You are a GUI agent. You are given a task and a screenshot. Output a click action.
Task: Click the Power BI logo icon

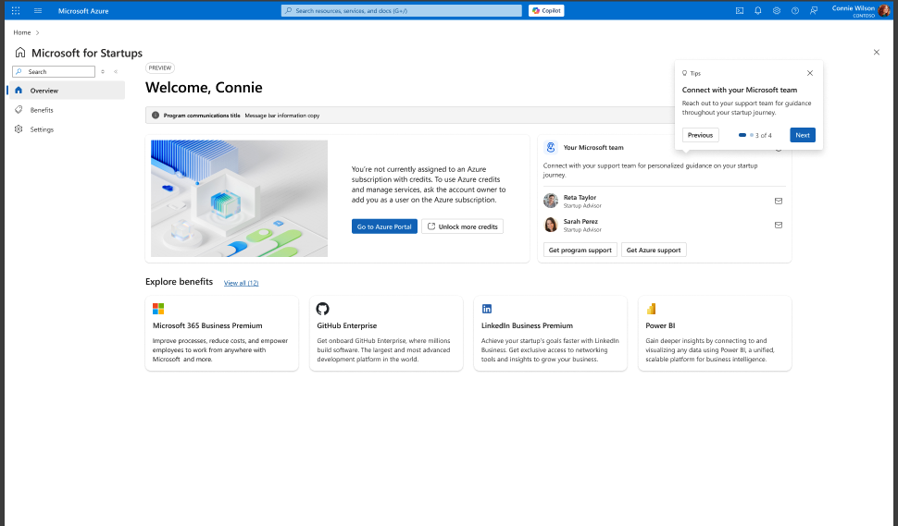pyautogui.click(x=651, y=309)
